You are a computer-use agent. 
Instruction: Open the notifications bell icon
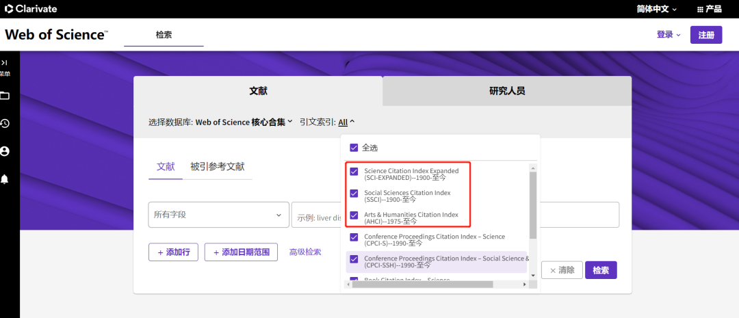tap(5, 179)
